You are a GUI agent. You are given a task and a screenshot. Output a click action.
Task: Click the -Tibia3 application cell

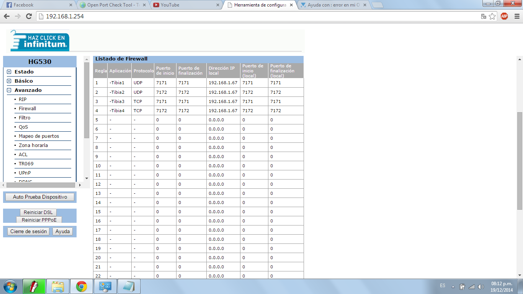[x=119, y=101]
